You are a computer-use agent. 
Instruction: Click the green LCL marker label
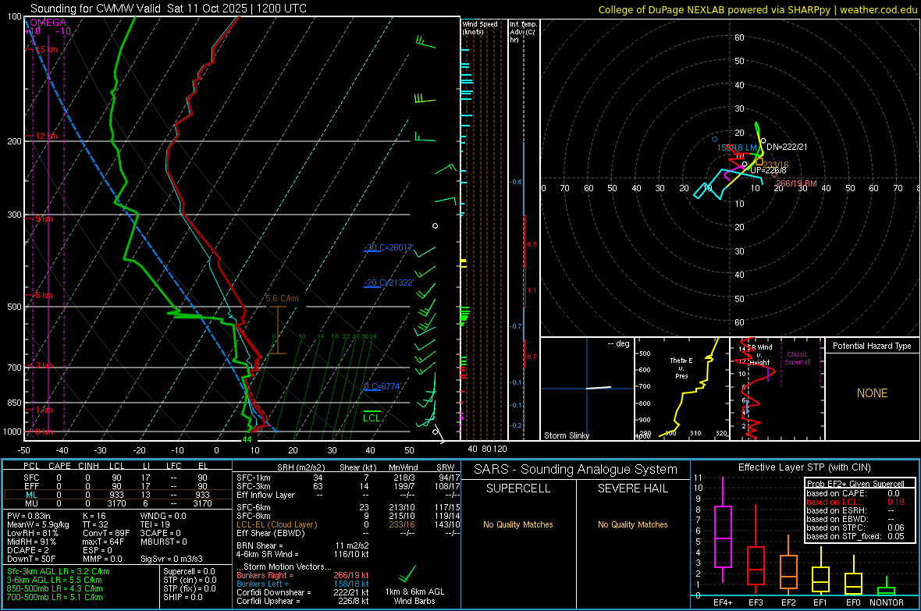pyautogui.click(x=372, y=417)
